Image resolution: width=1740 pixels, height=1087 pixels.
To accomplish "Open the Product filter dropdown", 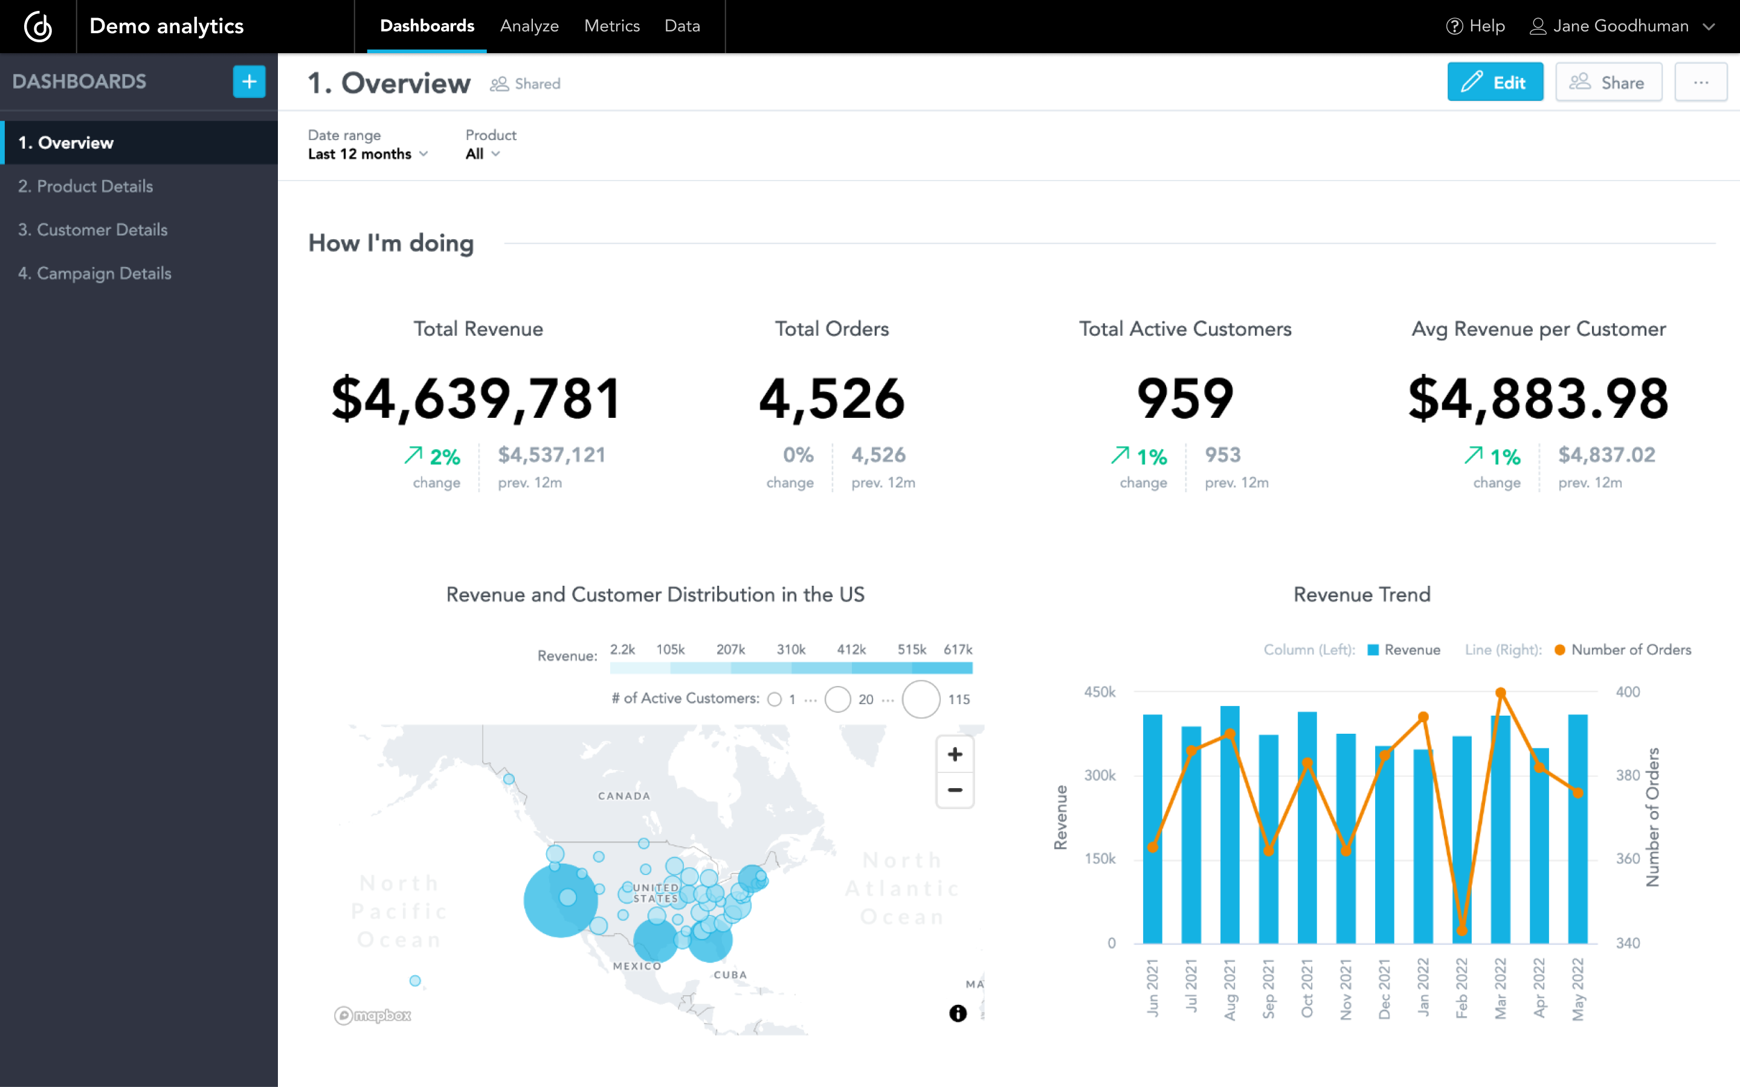I will click(483, 154).
